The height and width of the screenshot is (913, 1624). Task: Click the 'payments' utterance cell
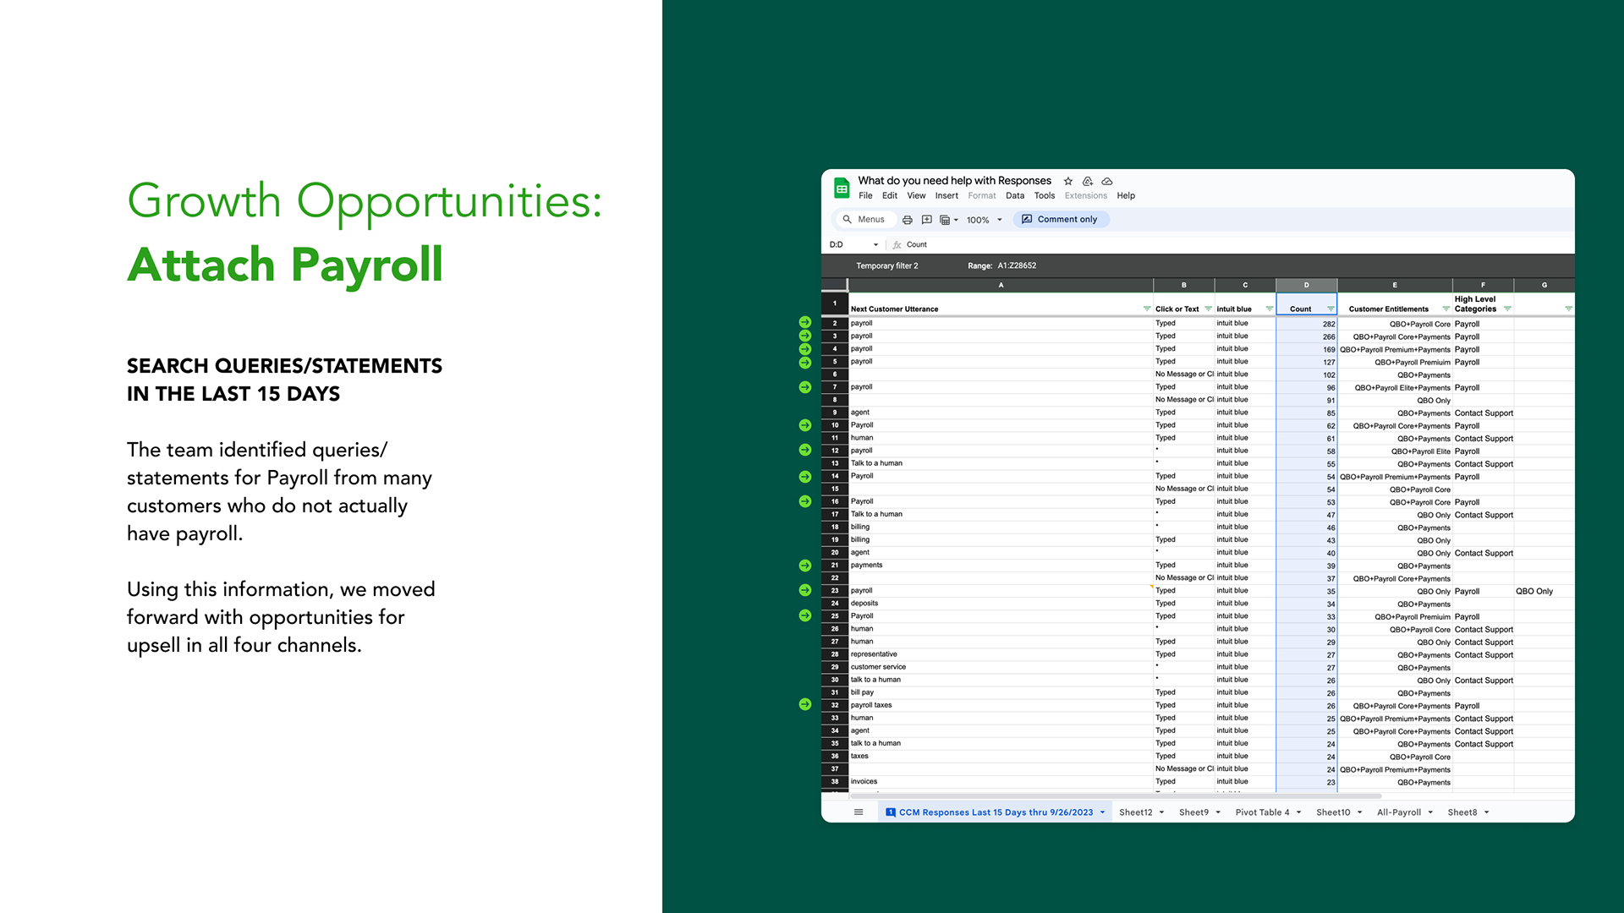point(1001,566)
